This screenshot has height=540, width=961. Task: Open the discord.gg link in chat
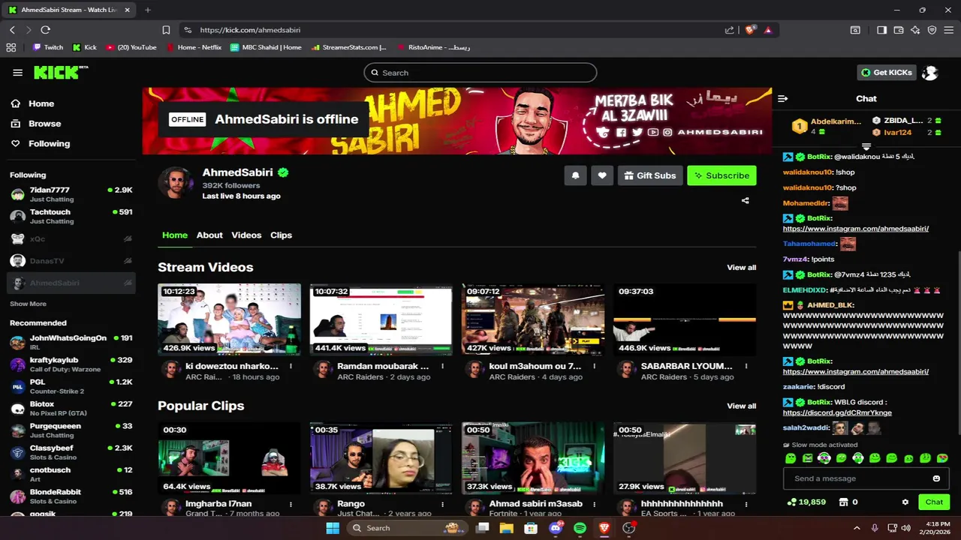point(837,412)
